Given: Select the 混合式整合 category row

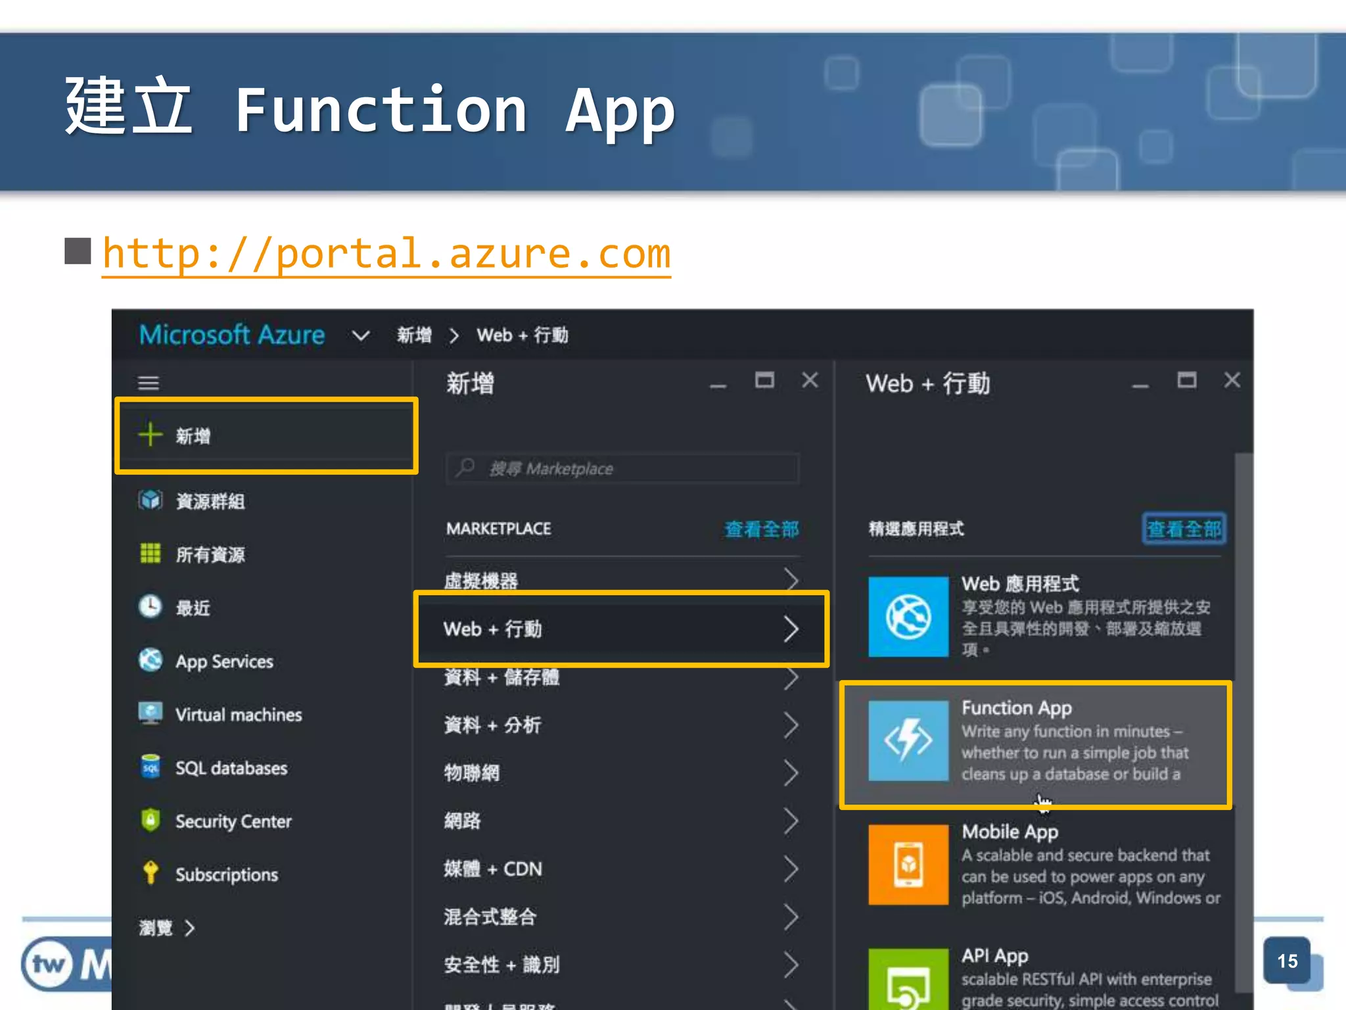Looking at the screenshot, I should (621, 917).
